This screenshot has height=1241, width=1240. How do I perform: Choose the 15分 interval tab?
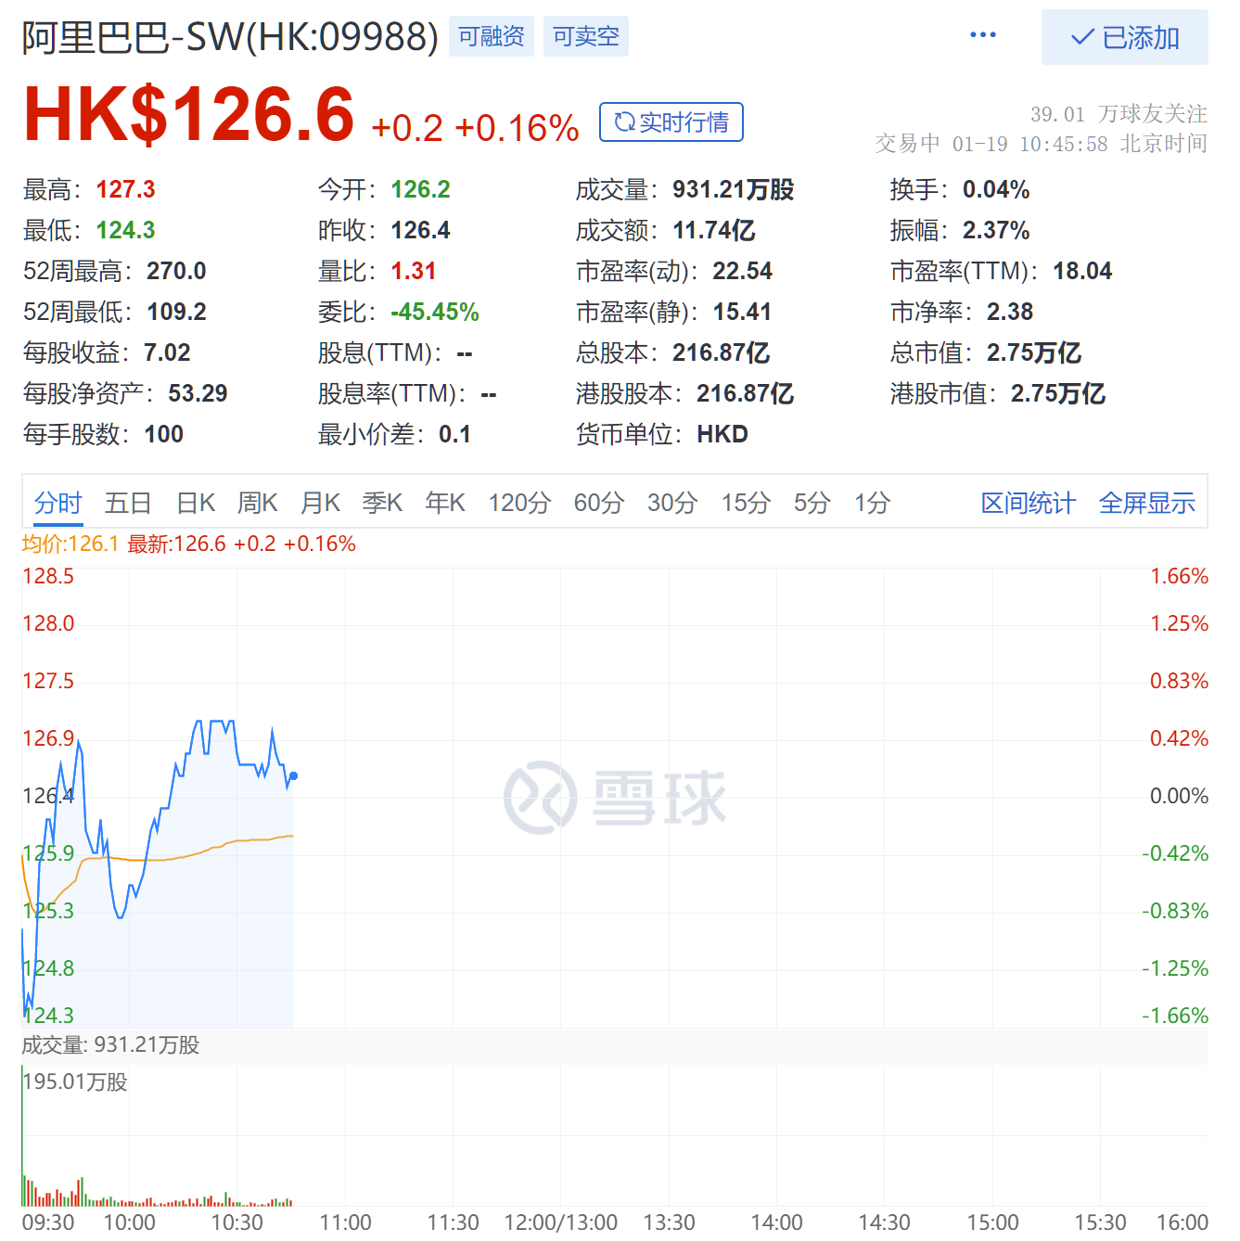[747, 503]
